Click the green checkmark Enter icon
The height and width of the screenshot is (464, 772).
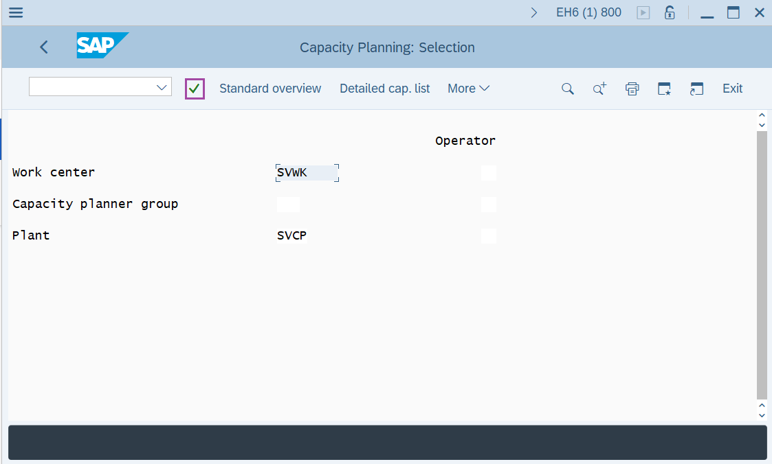pyautogui.click(x=194, y=89)
